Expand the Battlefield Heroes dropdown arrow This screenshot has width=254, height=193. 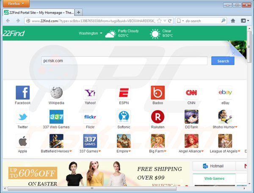tap(70, 151)
